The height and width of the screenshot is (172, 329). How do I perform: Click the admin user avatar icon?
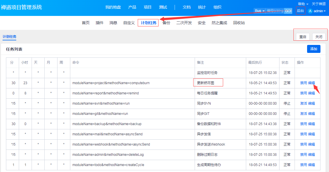(310, 11)
